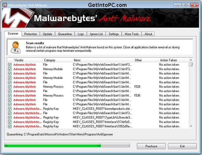The width and height of the screenshot is (202, 155).
Task: Minimize the Malwarebytes window
Action: pyautogui.click(x=177, y=5)
